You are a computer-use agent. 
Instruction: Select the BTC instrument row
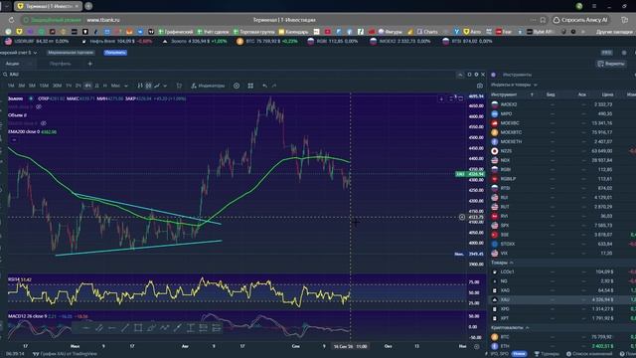(561, 337)
